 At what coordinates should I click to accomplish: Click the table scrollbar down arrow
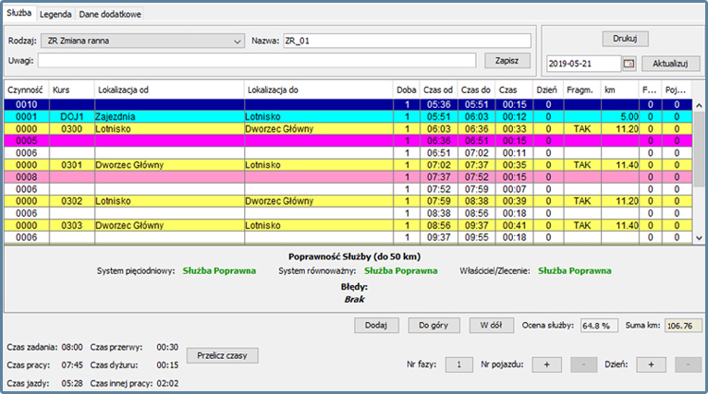coord(699,238)
